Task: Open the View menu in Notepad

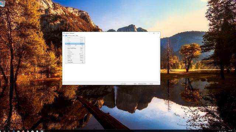Action: pyautogui.click(x=74, y=36)
